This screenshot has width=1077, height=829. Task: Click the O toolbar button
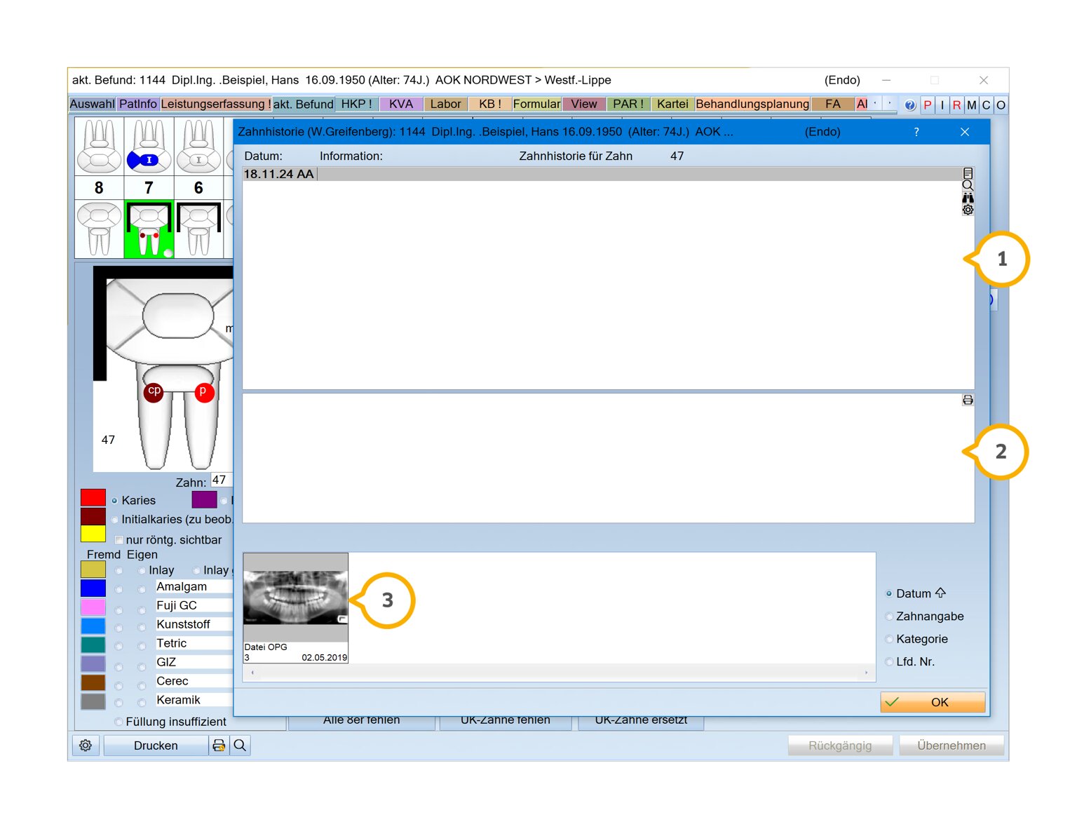pyautogui.click(x=1001, y=105)
